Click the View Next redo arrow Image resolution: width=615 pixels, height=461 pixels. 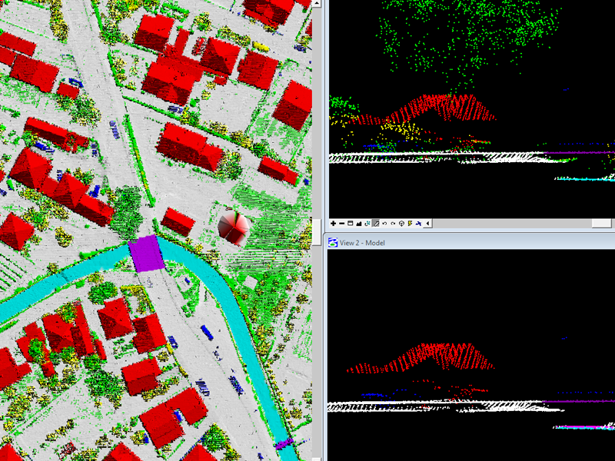pos(393,224)
